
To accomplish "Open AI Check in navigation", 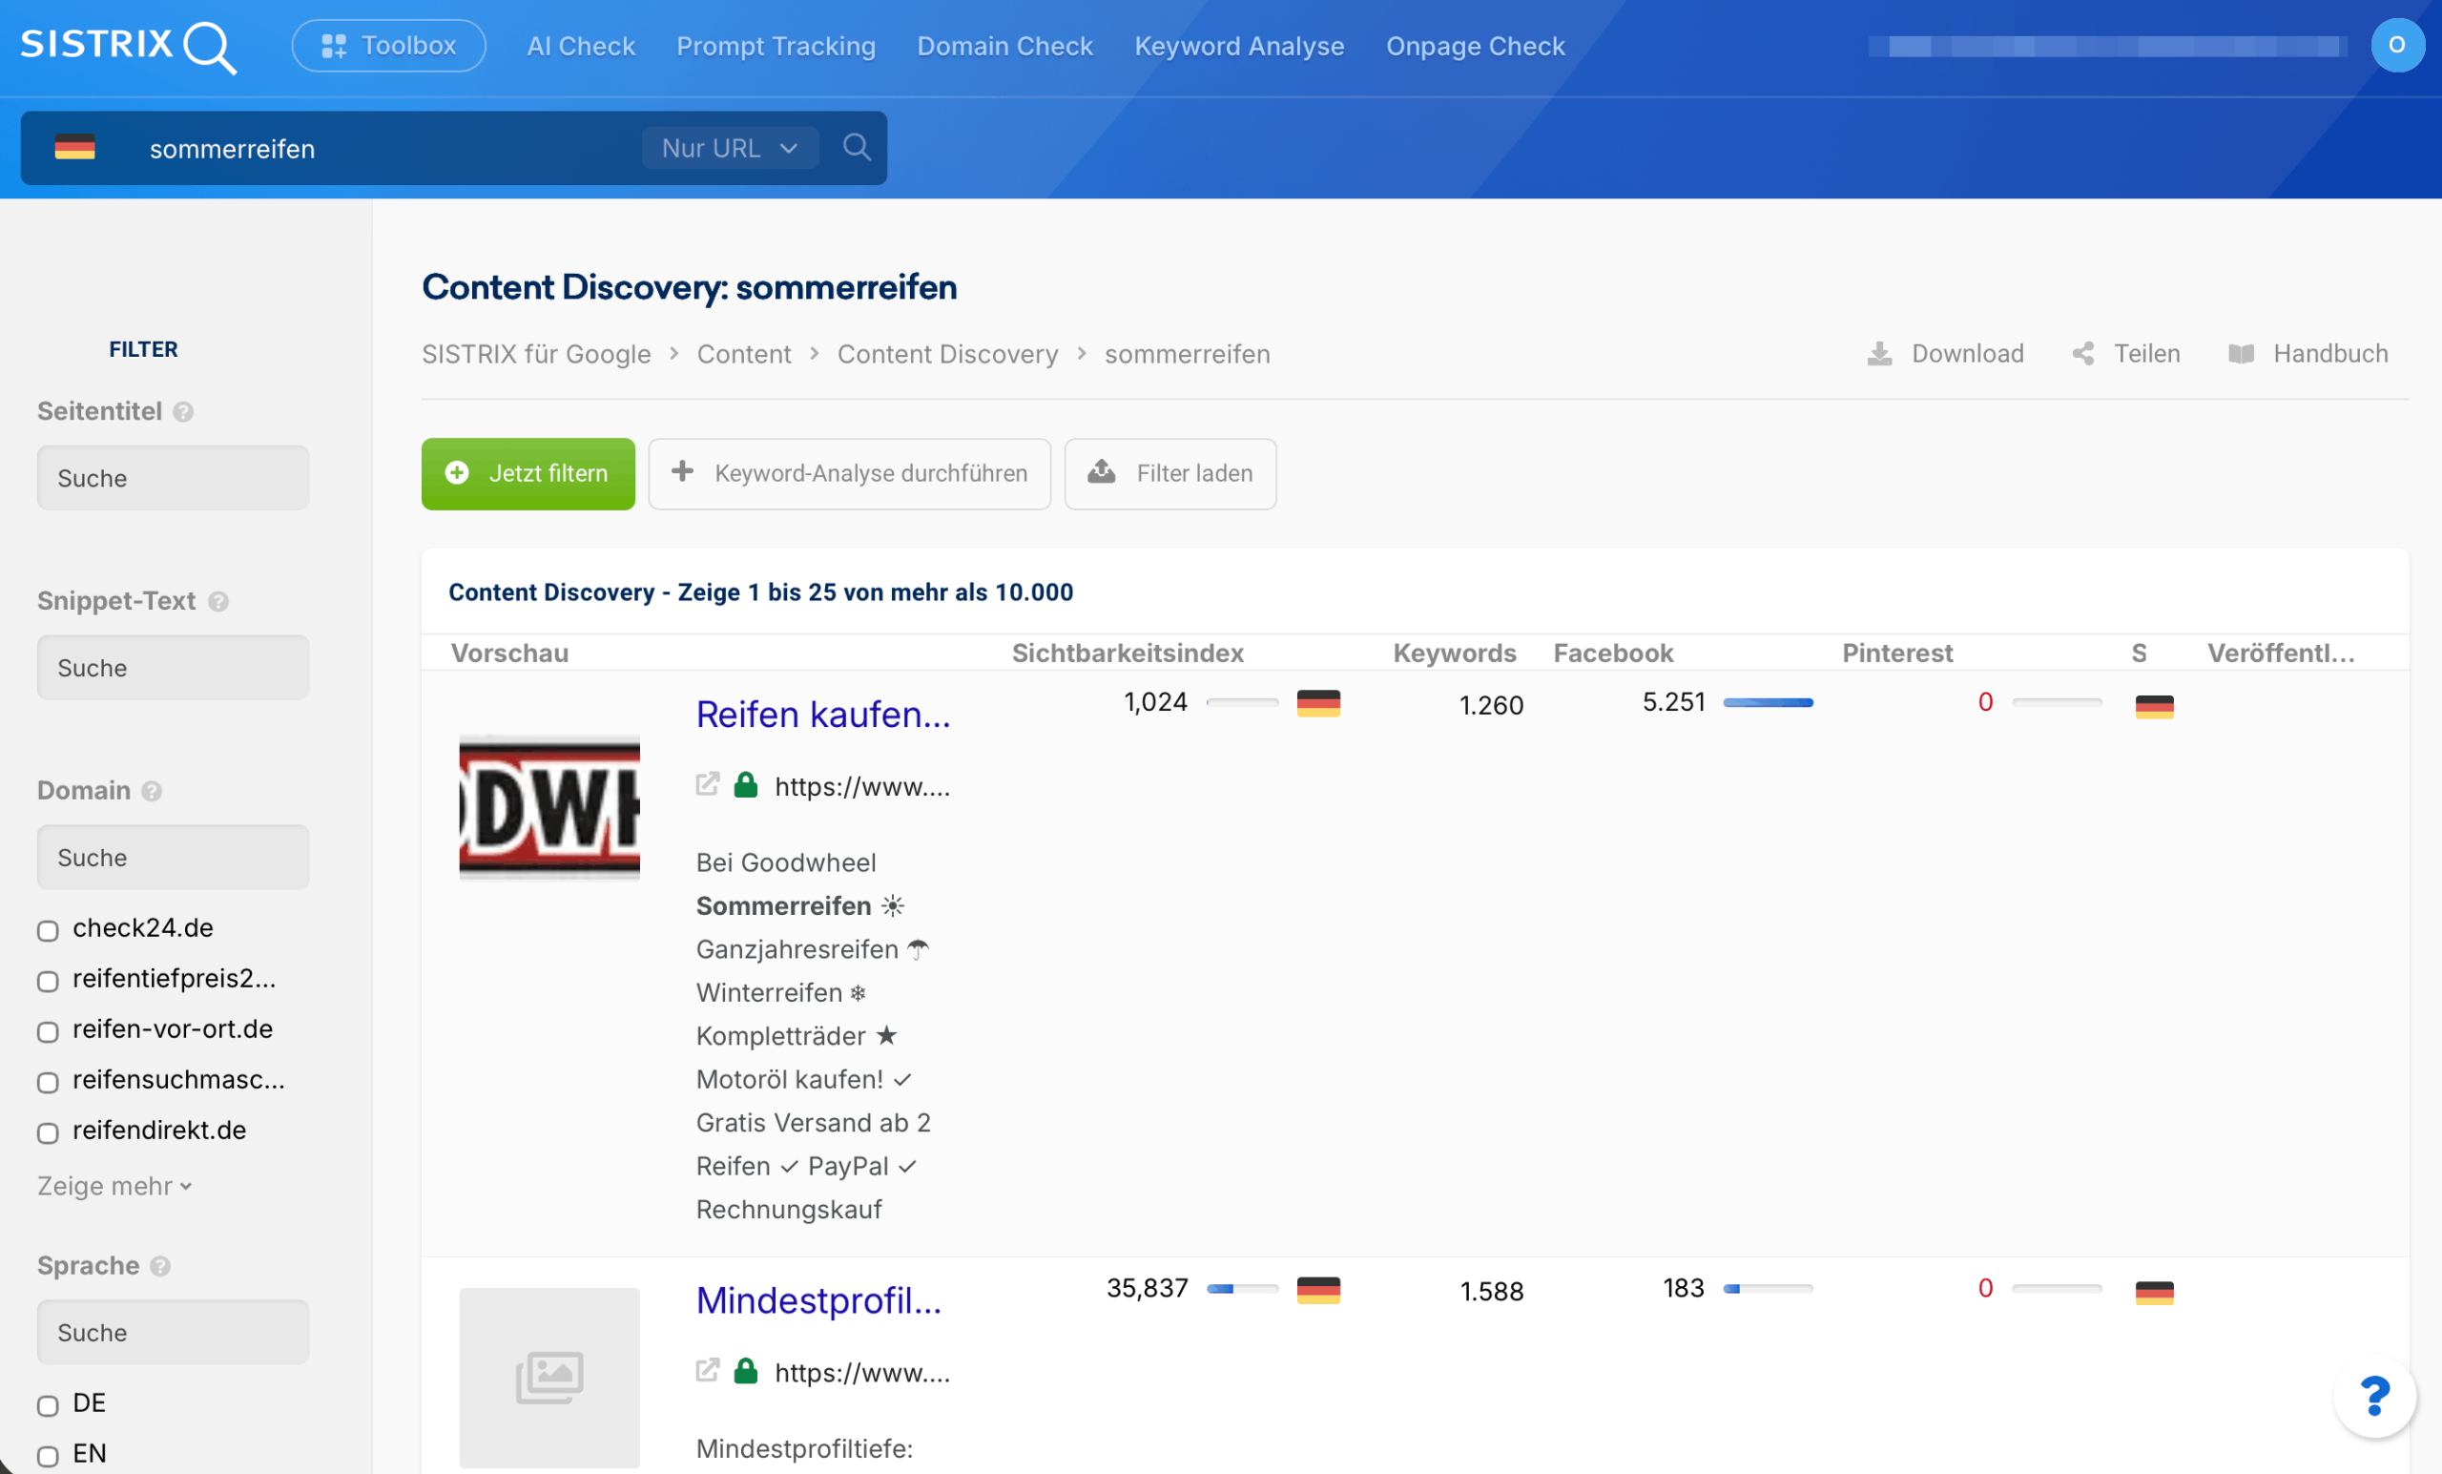I will pos(581,47).
